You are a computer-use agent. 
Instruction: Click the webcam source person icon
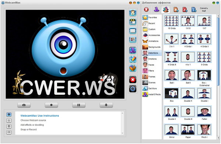pyautogui.click(x=133, y=12)
